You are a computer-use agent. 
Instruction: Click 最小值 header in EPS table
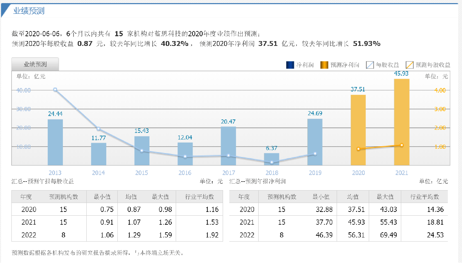pos(102,197)
